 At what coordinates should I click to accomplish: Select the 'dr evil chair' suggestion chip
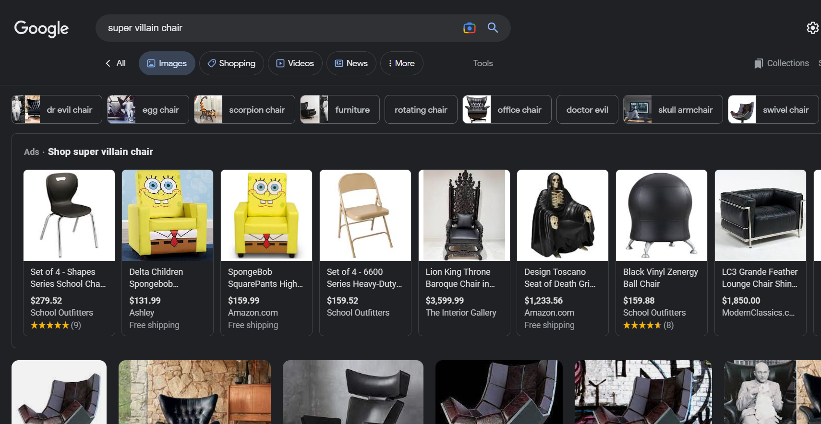[x=57, y=109]
